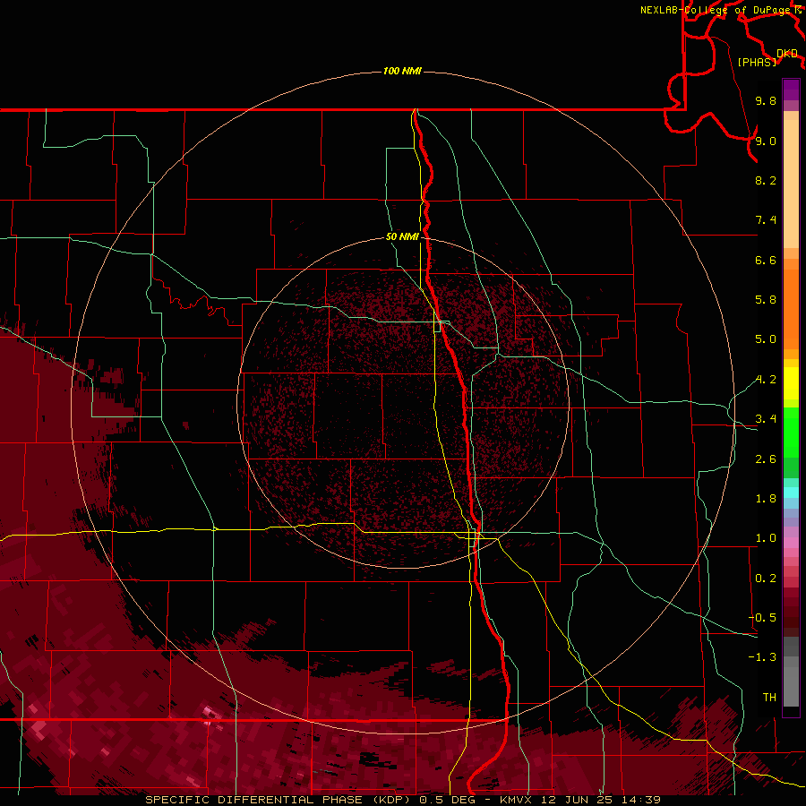
Task: Click the 5.0 scale value
Action: (766, 339)
